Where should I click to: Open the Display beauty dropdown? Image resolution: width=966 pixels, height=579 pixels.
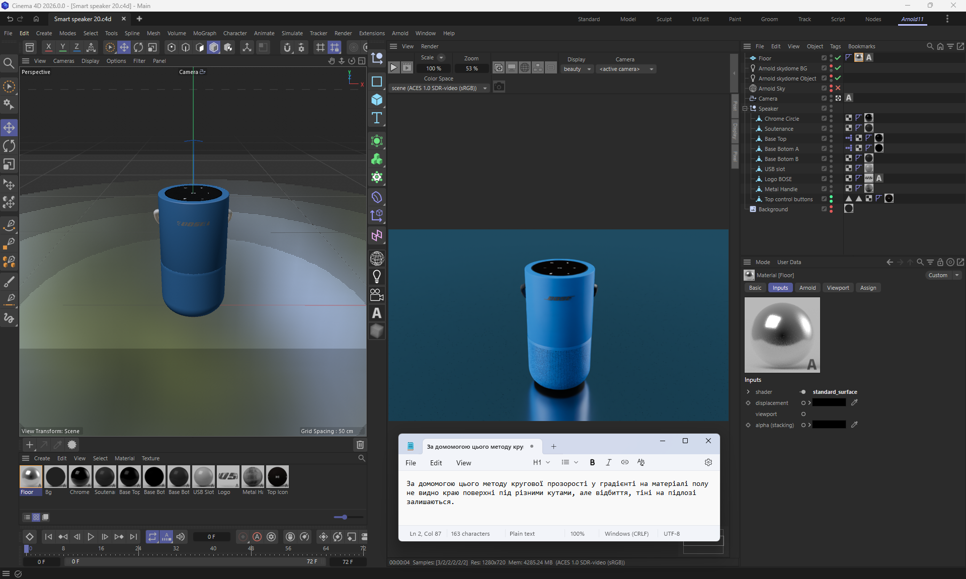click(x=578, y=69)
